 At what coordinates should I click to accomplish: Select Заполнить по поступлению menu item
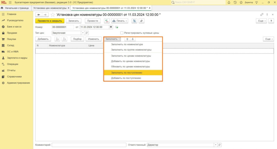[127, 72]
